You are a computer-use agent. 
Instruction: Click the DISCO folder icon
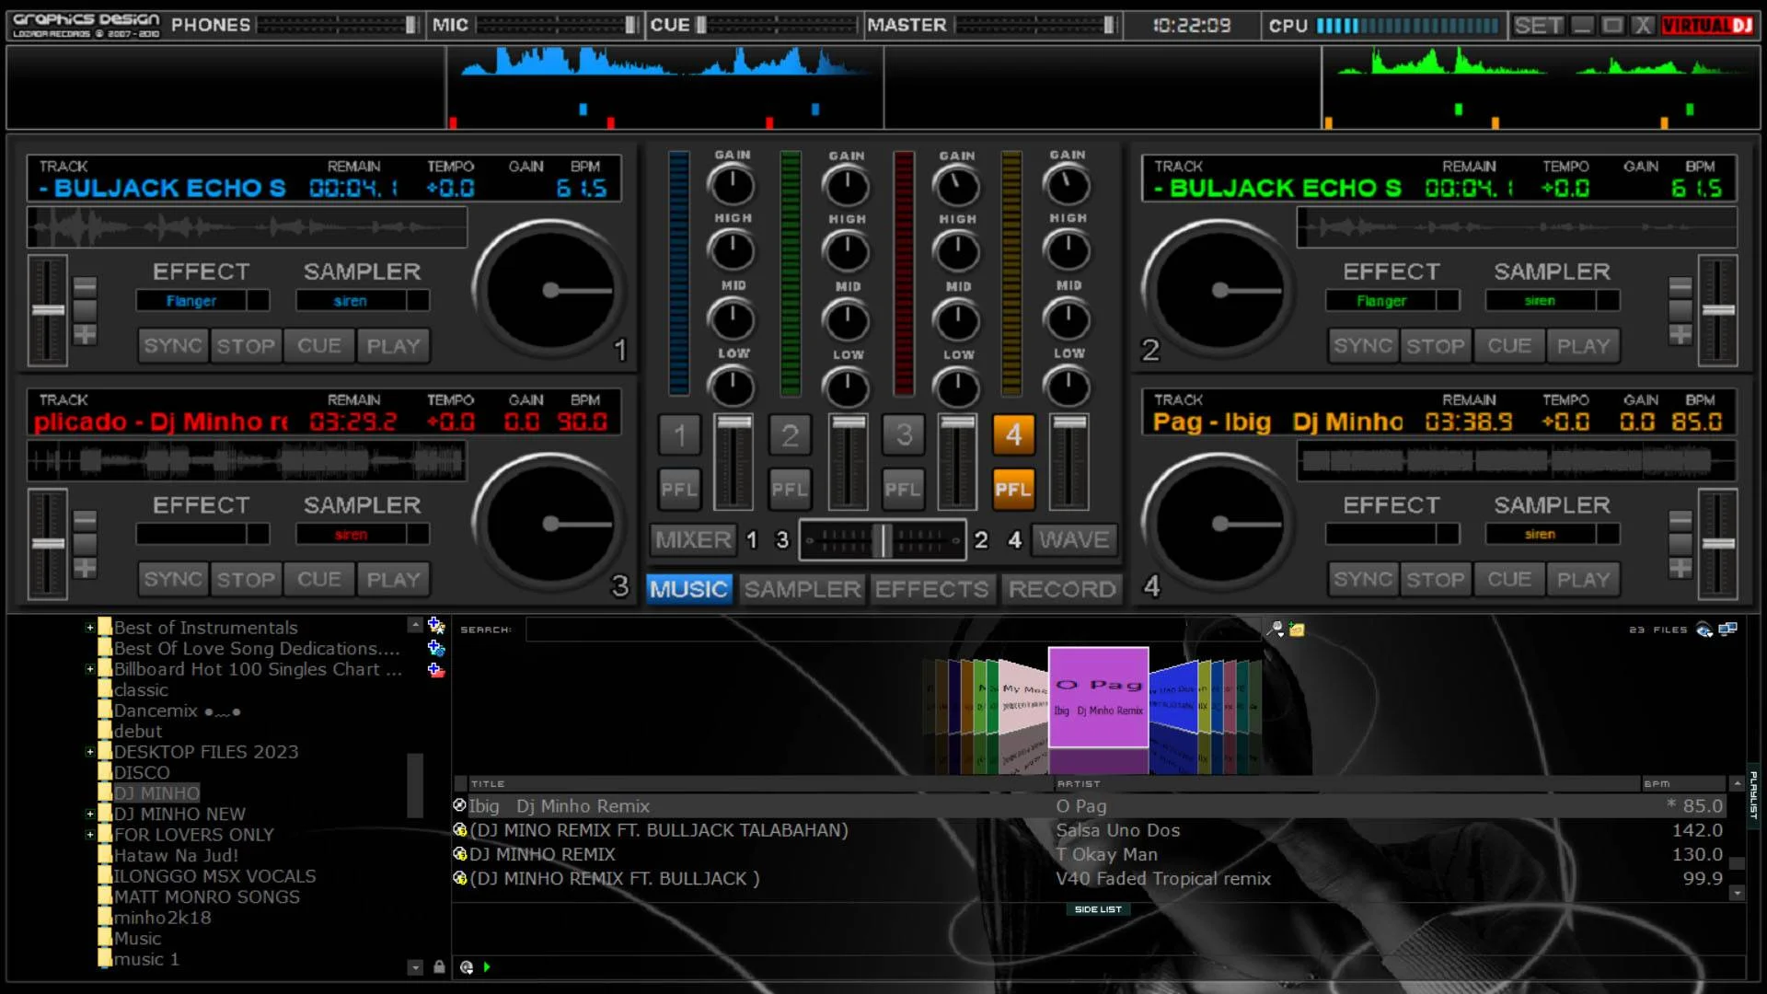[x=105, y=772]
